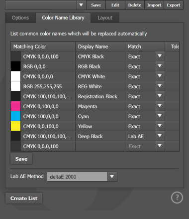This screenshot has width=189, height=219.
Task: Open Match dropdown for RGB Black
Action: coord(160,66)
